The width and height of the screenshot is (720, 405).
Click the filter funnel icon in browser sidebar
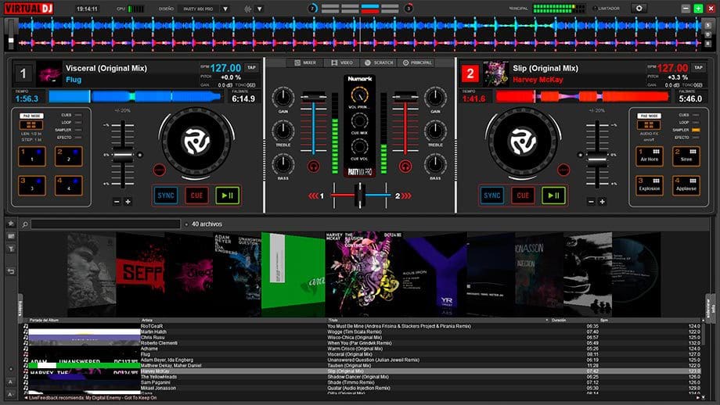tap(11, 249)
